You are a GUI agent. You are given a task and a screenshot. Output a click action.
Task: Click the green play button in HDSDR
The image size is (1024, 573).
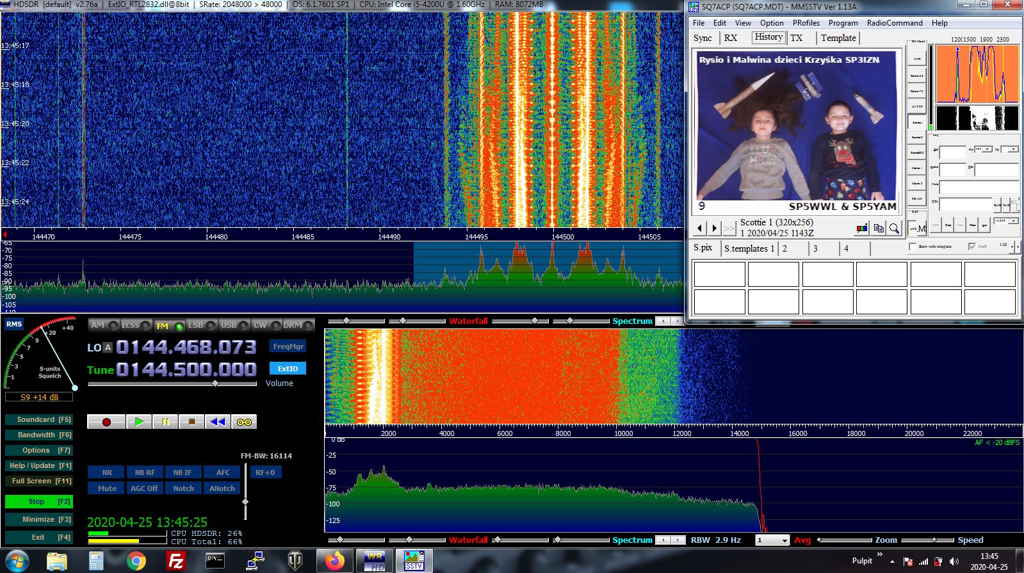click(x=139, y=422)
